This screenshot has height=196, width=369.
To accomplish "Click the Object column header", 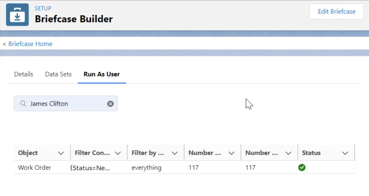I will [x=28, y=153].
